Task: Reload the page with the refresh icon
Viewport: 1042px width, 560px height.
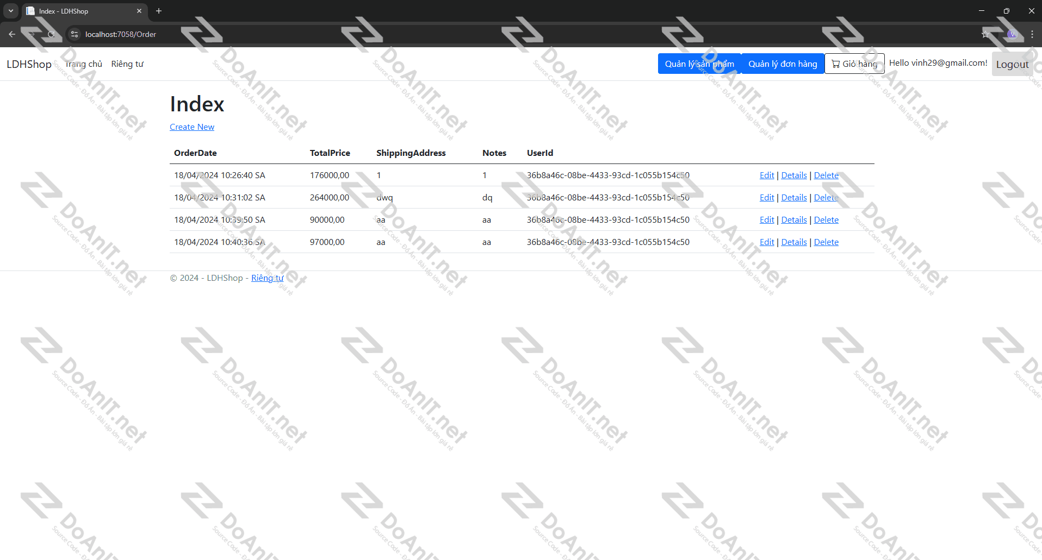Action: tap(51, 34)
